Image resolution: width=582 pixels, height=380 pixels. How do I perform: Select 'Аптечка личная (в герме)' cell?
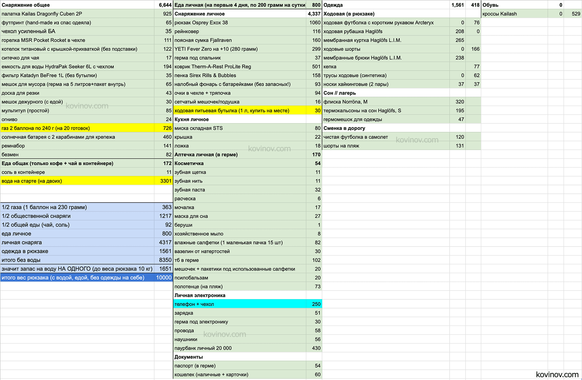(240, 154)
